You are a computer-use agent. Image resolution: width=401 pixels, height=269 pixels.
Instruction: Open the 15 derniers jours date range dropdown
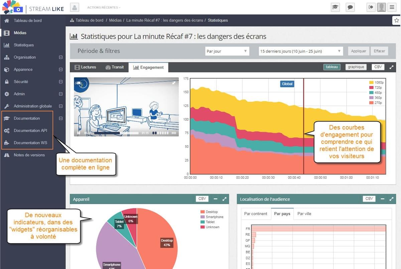point(301,51)
